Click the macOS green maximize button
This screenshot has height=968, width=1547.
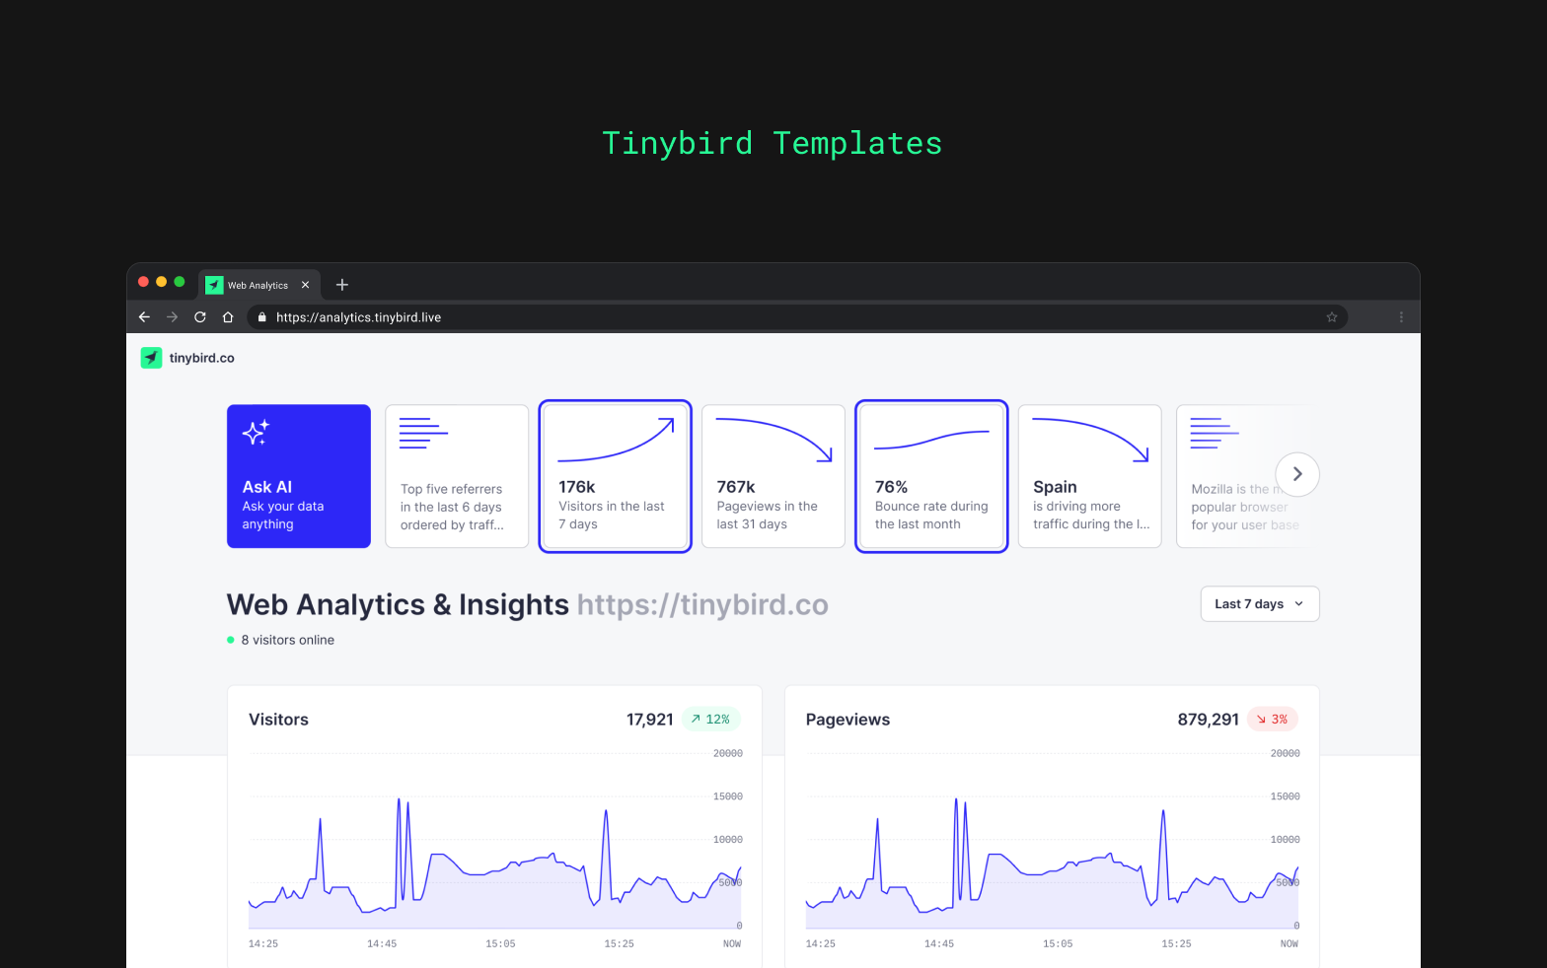[x=180, y=282]
